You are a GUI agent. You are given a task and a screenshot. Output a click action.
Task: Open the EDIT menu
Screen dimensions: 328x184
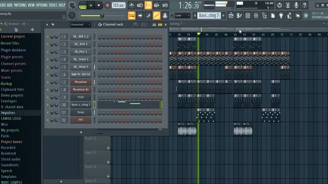click(x=3, y=5)
